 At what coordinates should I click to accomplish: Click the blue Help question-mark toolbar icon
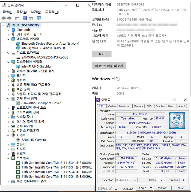click(25, 18)
